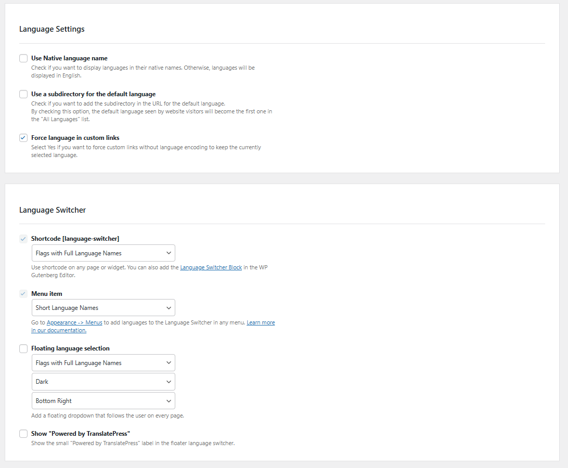Expand the chevron on the "Bottom Right" selector
This screenshot has height=468, width=568.
point(169,400)
